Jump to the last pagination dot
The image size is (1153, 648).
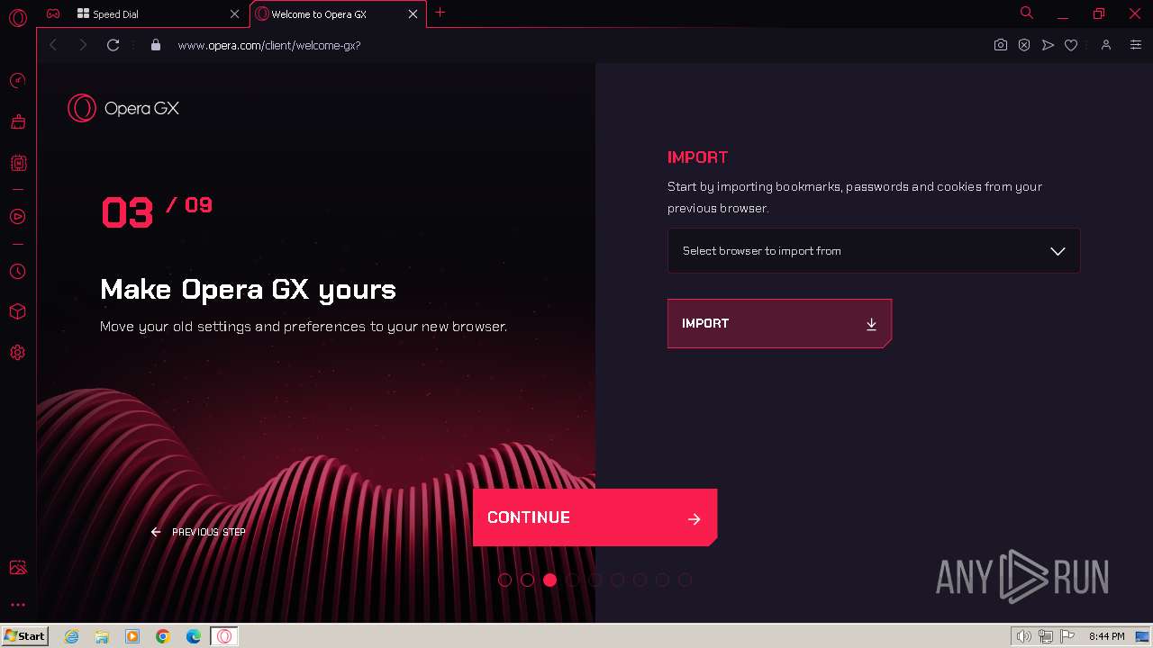[685, 580]
